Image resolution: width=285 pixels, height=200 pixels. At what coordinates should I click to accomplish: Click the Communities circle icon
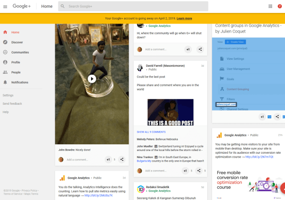pos(5,52)
